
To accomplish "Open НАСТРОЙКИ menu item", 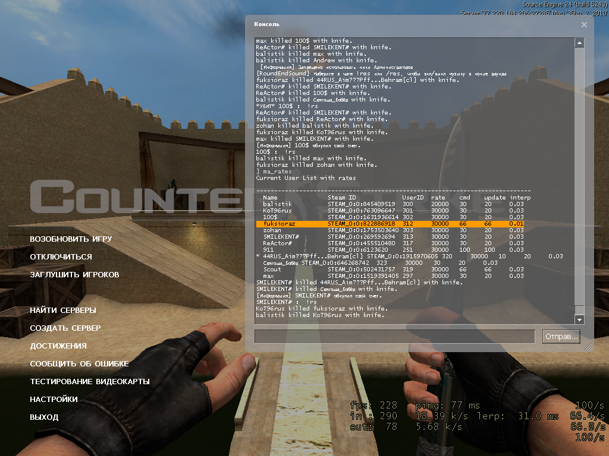I will pos(54,400).
